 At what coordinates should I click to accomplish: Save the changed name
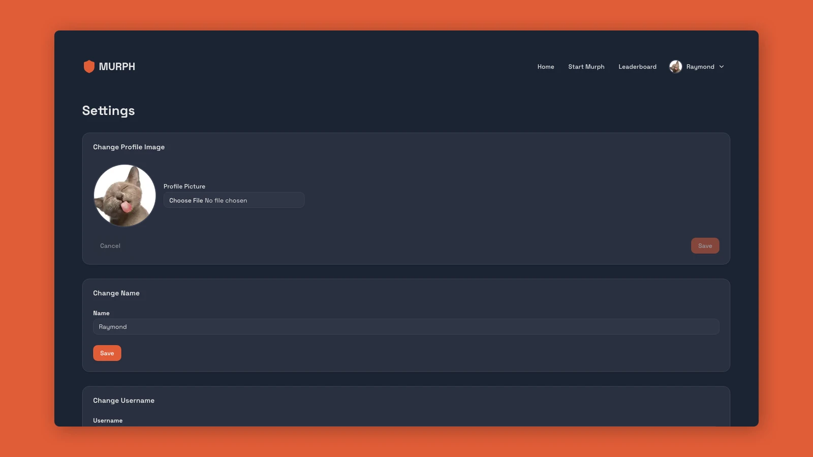[x=107, y=353]
